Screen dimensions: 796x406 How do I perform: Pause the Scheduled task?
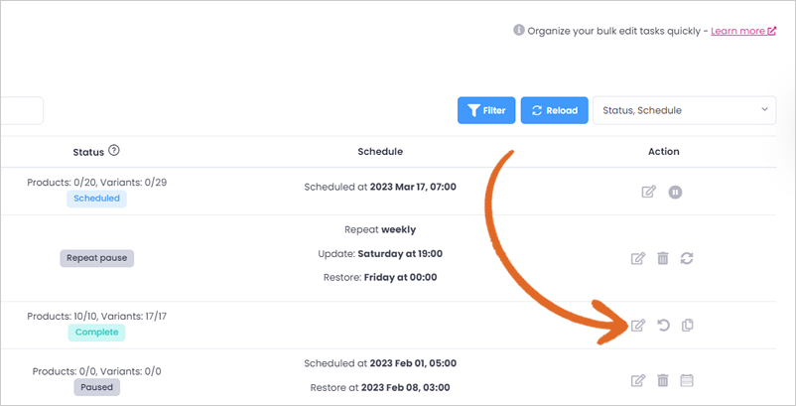click(x=675, y=193)
